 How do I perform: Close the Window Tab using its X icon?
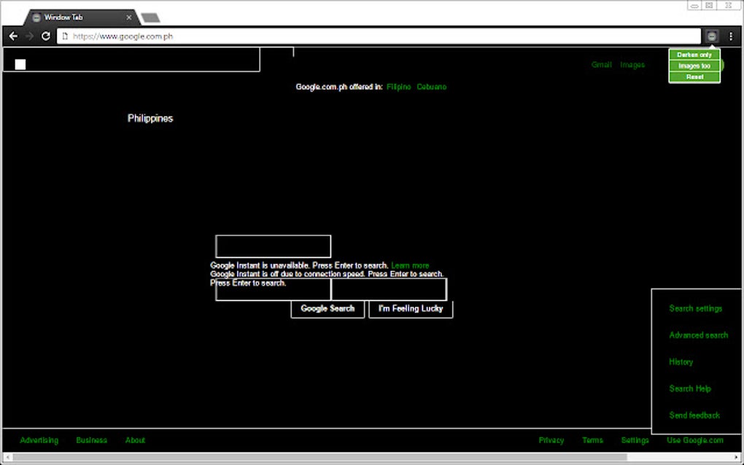coord(129,17)
